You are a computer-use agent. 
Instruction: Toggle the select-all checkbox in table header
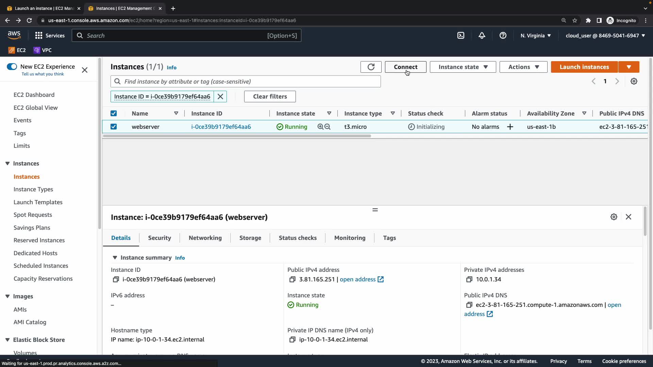click(x=114, y=113)
